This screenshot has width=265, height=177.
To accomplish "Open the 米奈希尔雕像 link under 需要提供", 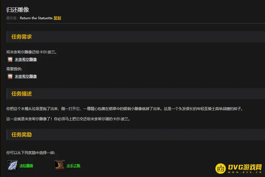I will coord(26,77).
